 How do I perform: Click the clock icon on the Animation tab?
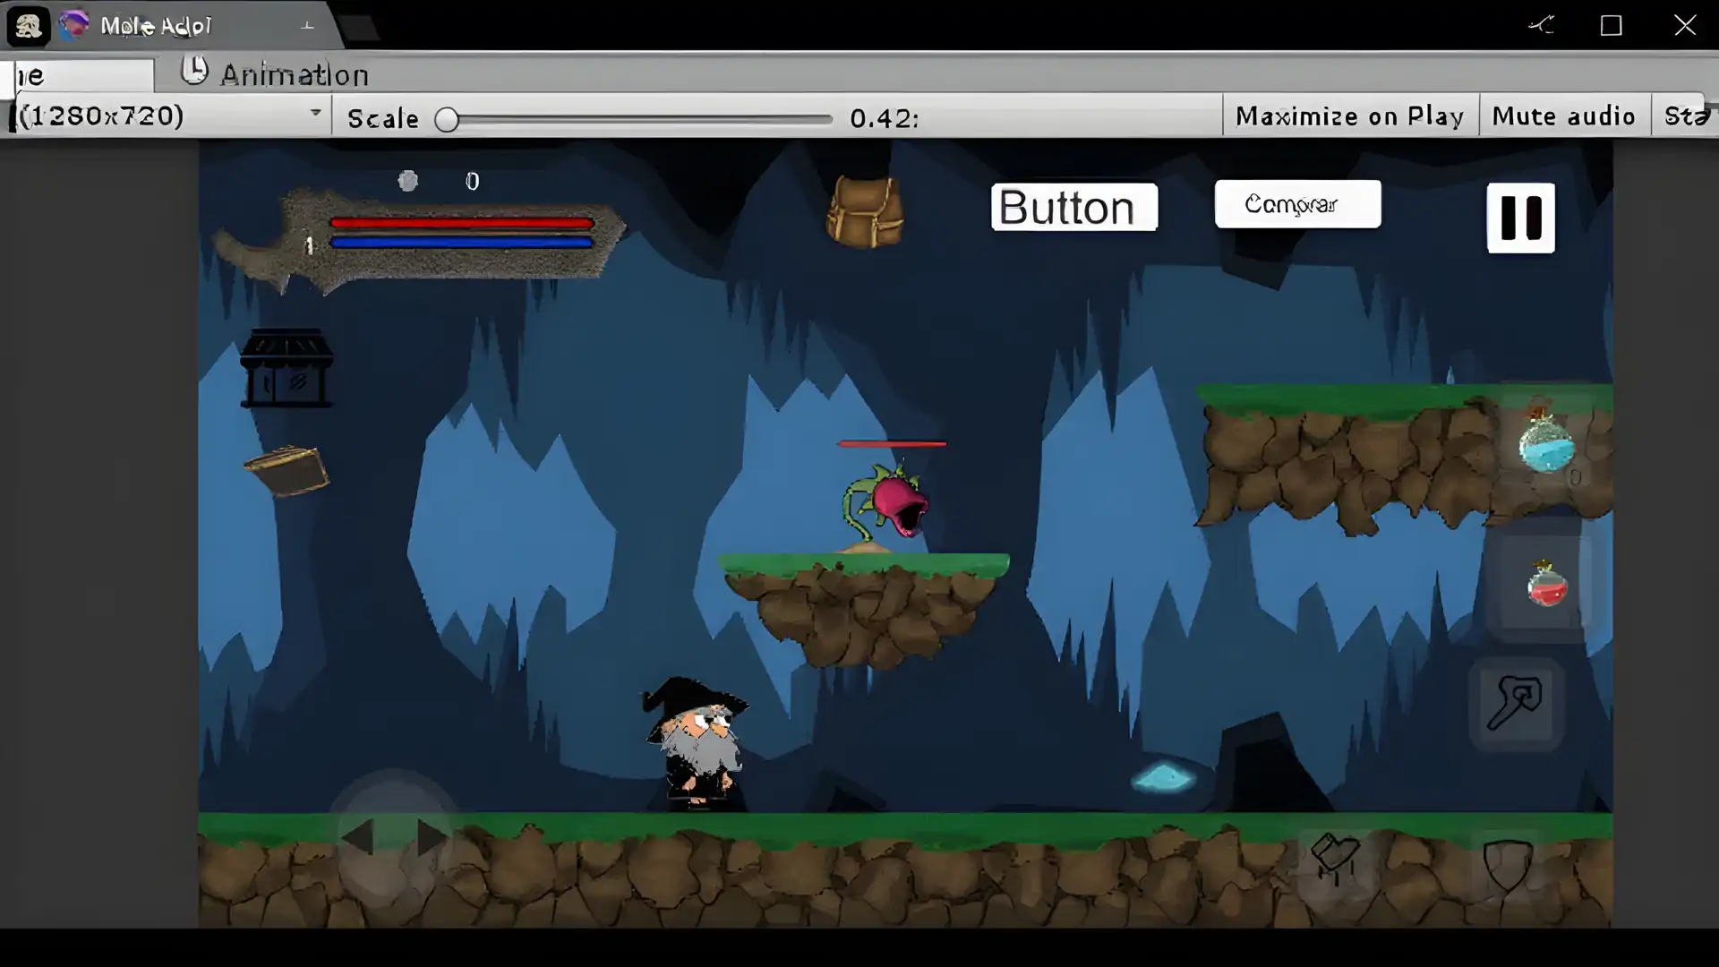point(194,71)
